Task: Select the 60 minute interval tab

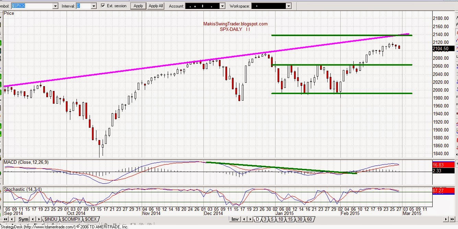Action: pyautogui.click(x=309, y=219)
